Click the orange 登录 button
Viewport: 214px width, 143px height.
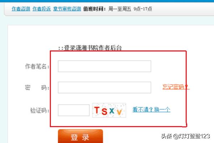pyautogui.click(x=80, y=136)
